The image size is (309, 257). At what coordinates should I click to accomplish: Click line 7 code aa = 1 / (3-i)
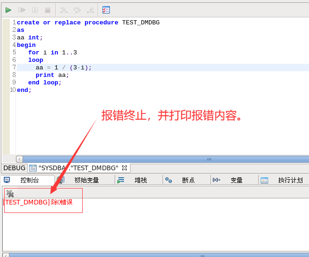(64, 68)
